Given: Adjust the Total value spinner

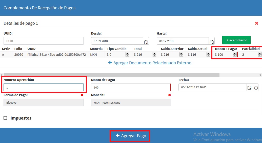Looking at the screenshot, I should [x=154, y=54].
